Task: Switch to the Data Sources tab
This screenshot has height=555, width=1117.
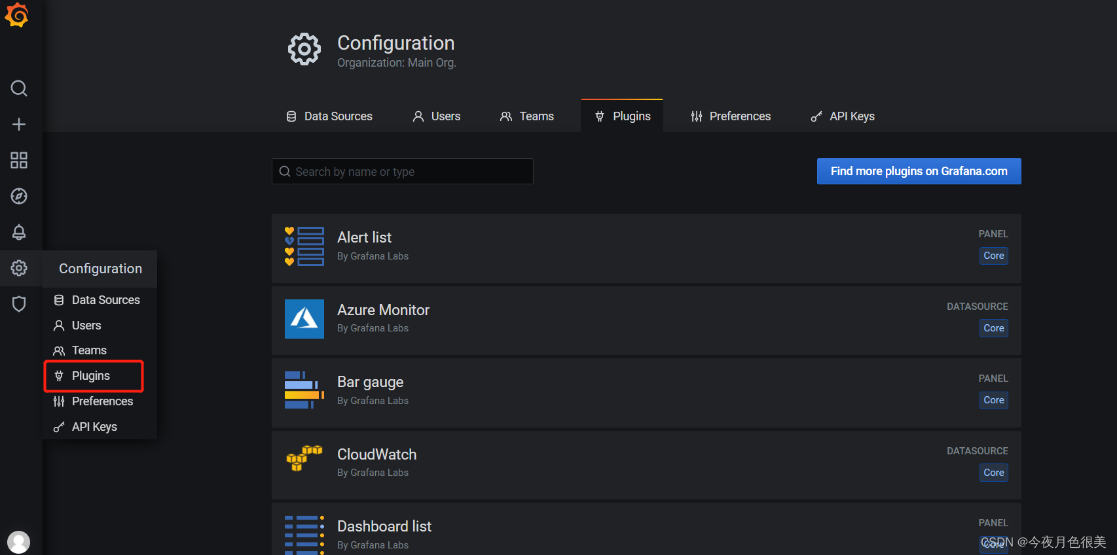Action: pyautogui.click(x=329, y=116)
